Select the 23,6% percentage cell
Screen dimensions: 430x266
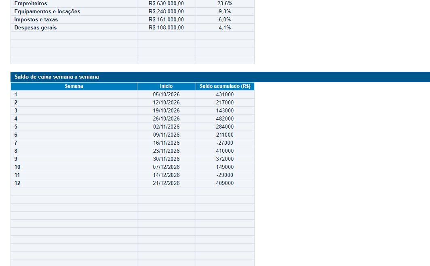pos(225,4)
